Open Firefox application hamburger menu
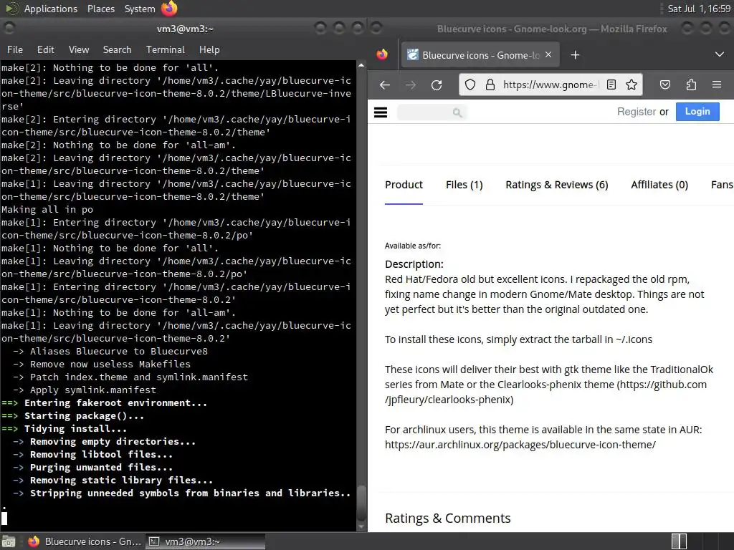The width and height of the screenshot is (734, 550). point(717,85)
